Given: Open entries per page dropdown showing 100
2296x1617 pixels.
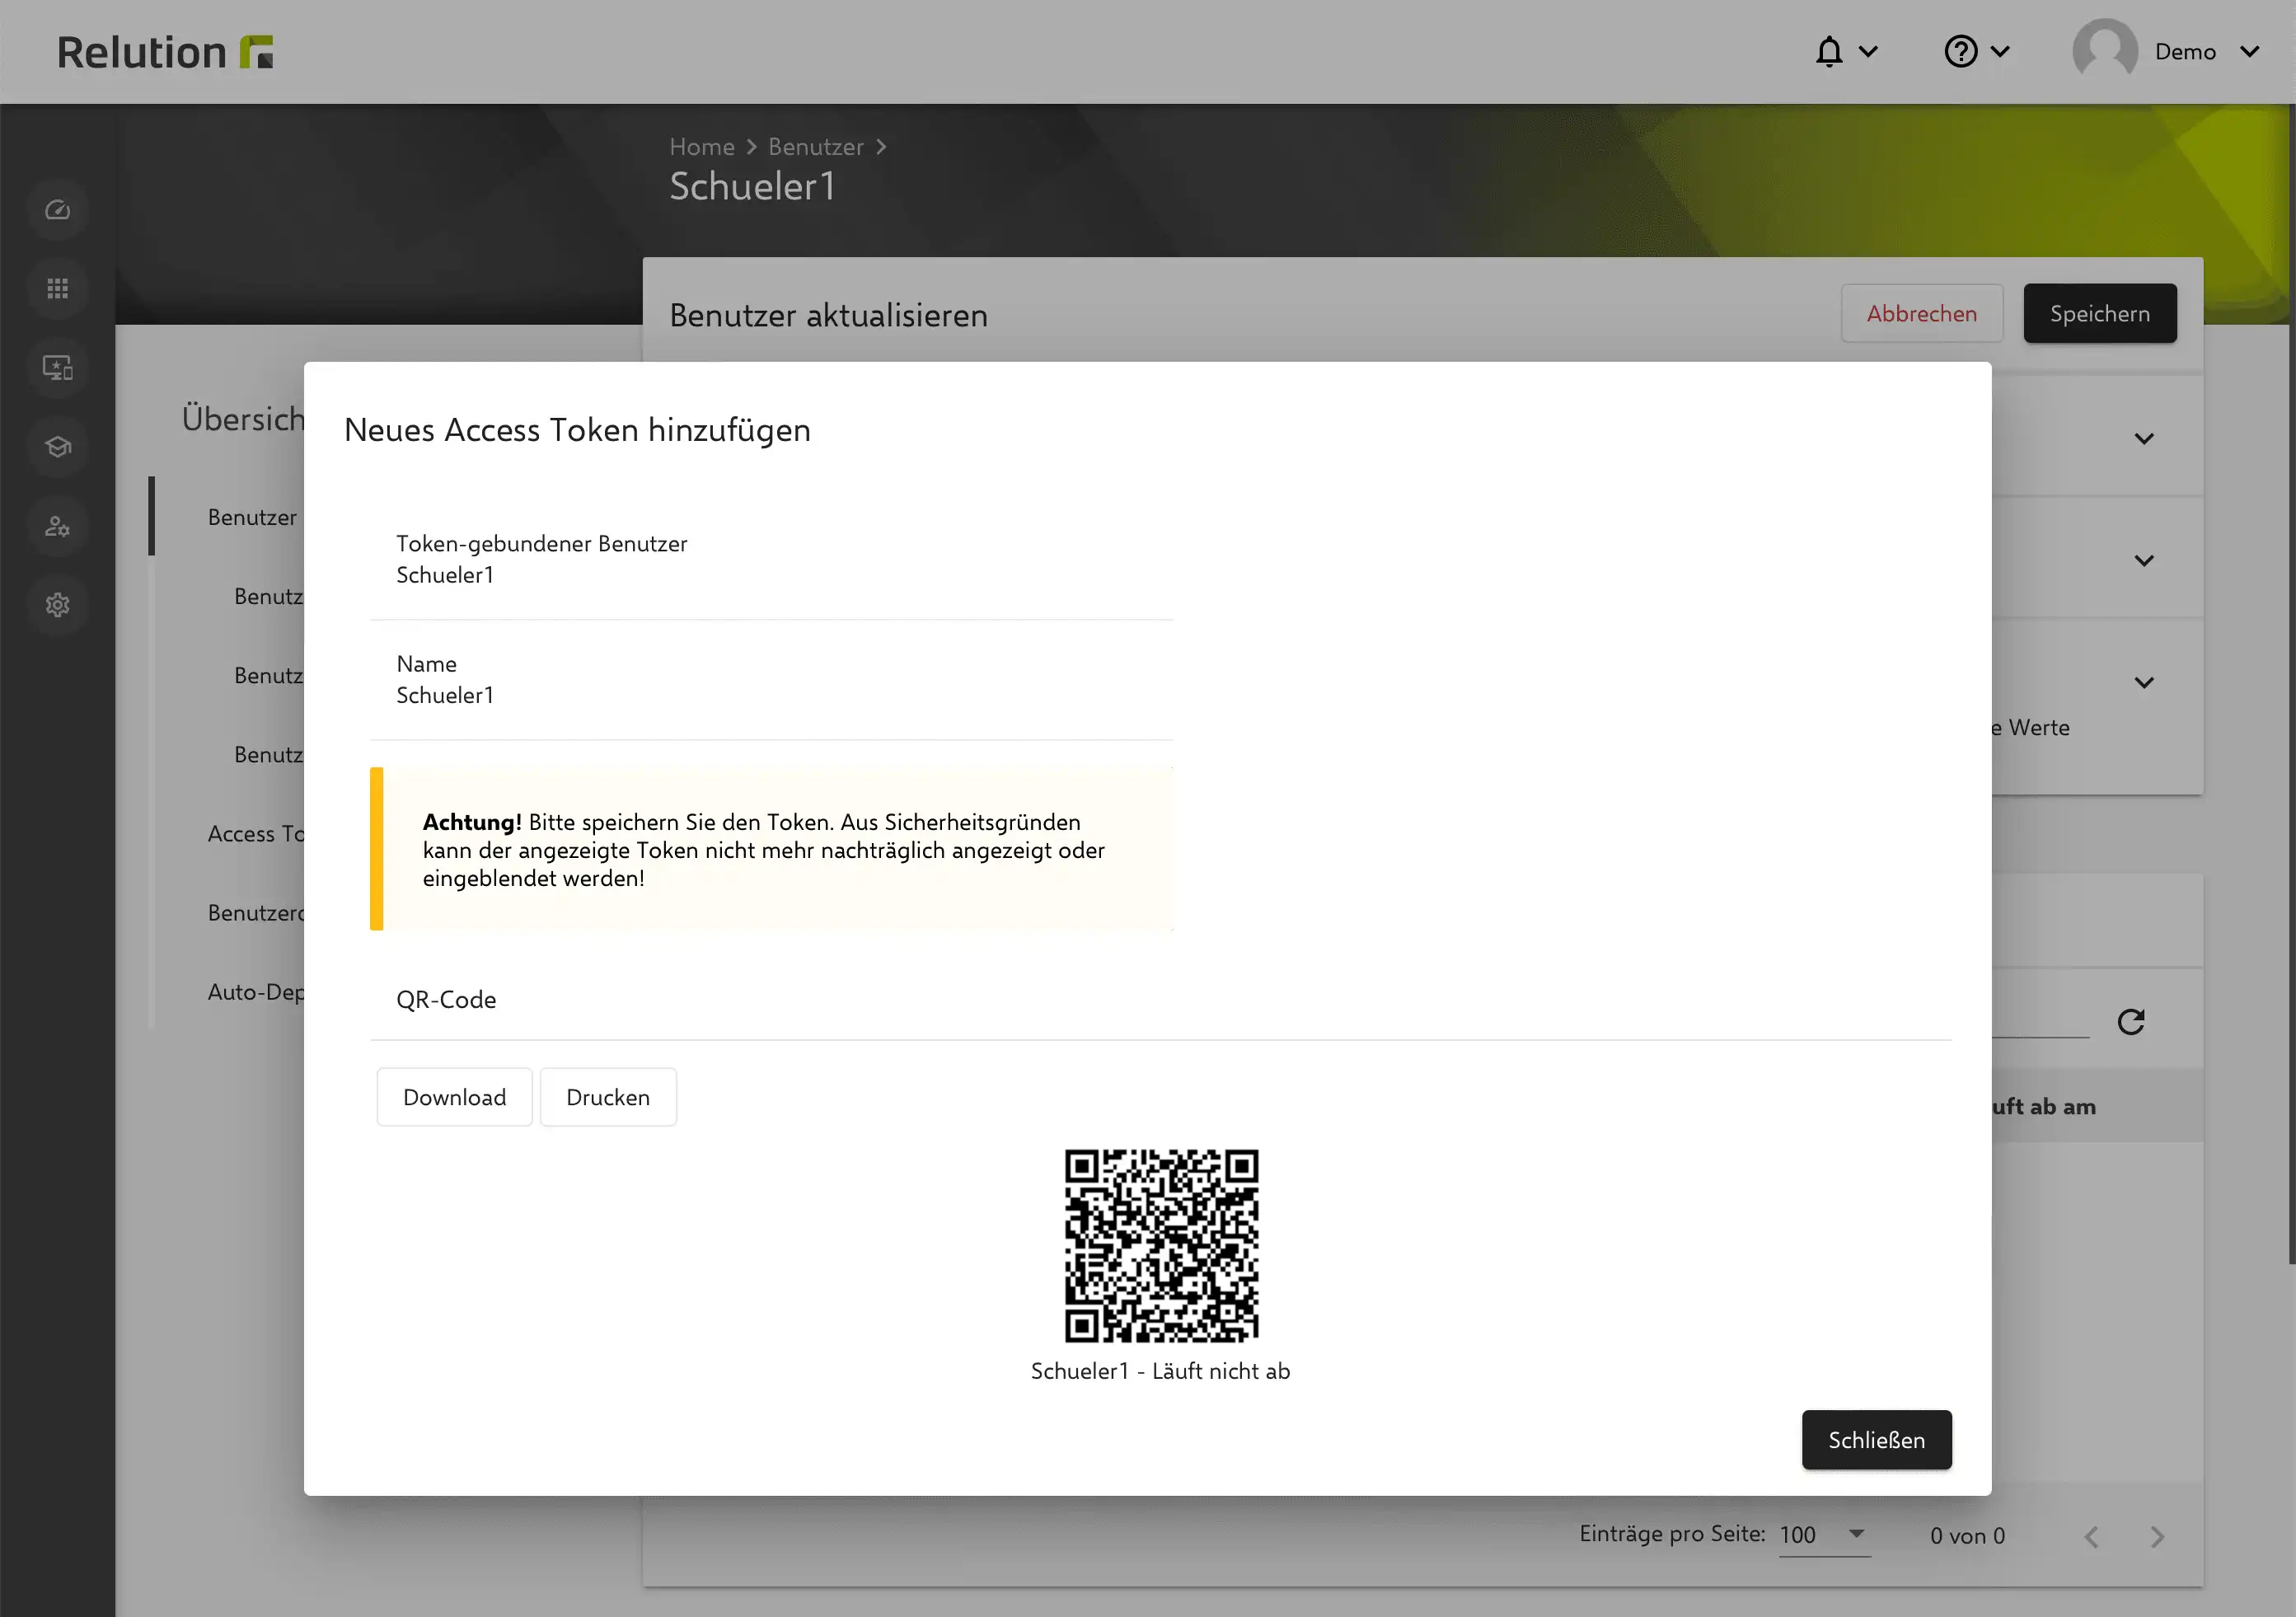Looking at the screenshot, I should pos(1824,1535).
